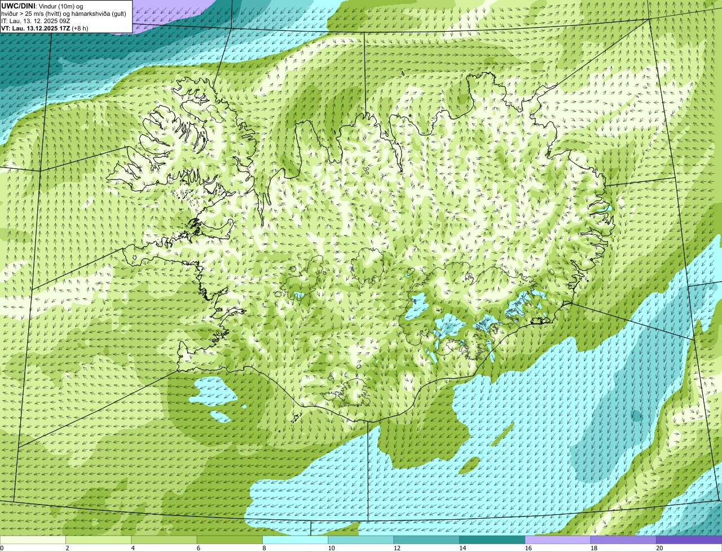The image size is (722, 552).
Task: Click the "(+8 h)" forecast offset text
Action: (x=80, y=28)
